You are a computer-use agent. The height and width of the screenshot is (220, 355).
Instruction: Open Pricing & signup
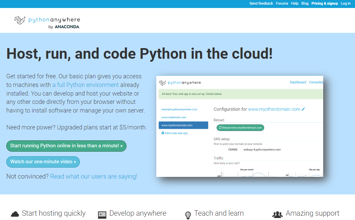[325, 3]
